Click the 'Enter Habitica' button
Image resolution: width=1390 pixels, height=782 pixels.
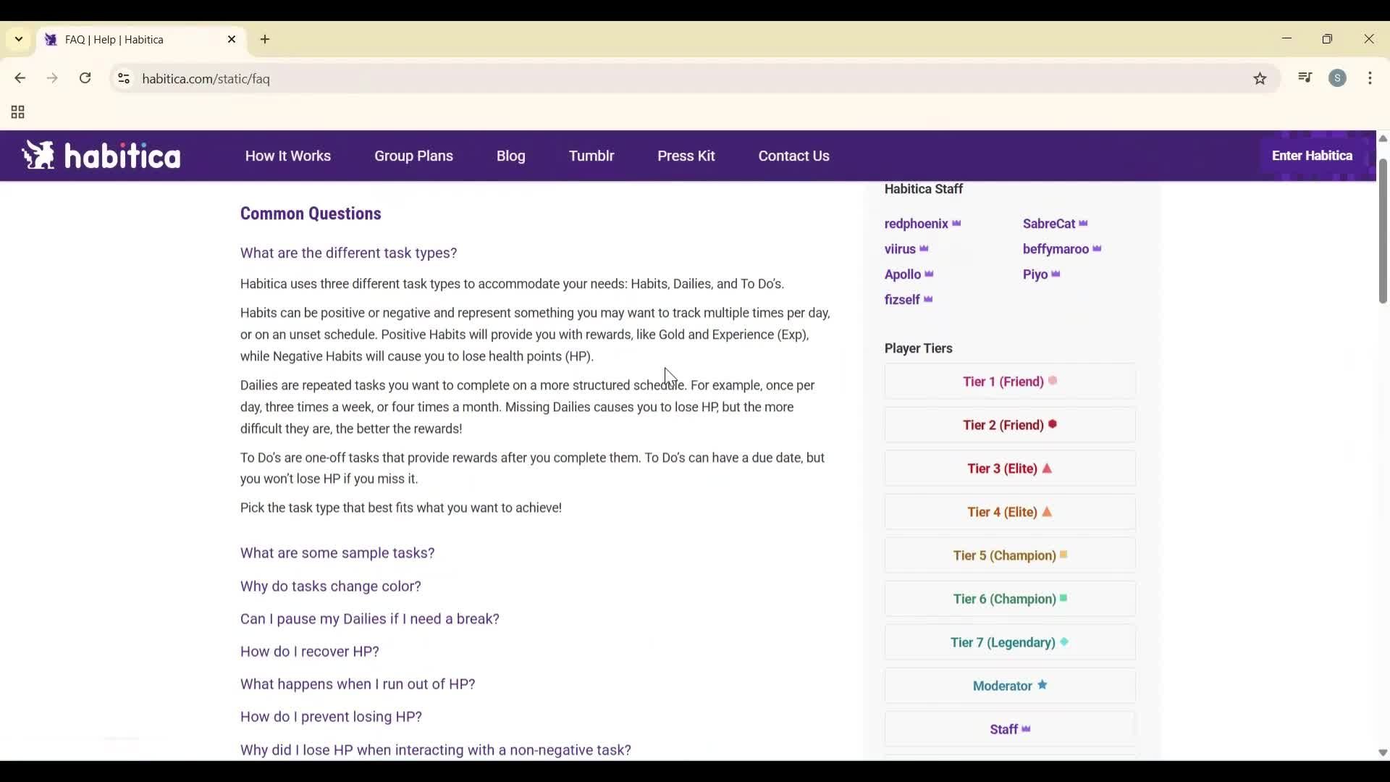(x=1312, y=155)
